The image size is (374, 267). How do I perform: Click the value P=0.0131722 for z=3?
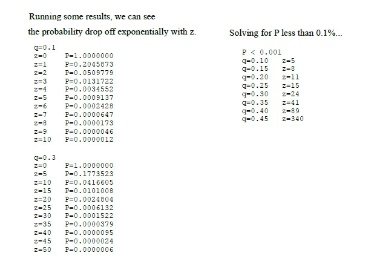point(89,81)
